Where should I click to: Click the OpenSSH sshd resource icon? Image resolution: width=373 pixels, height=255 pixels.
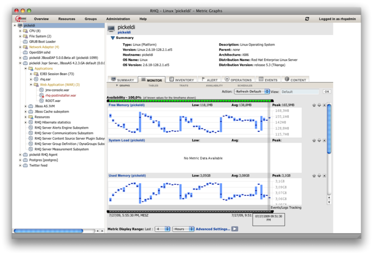click(26, 52)
